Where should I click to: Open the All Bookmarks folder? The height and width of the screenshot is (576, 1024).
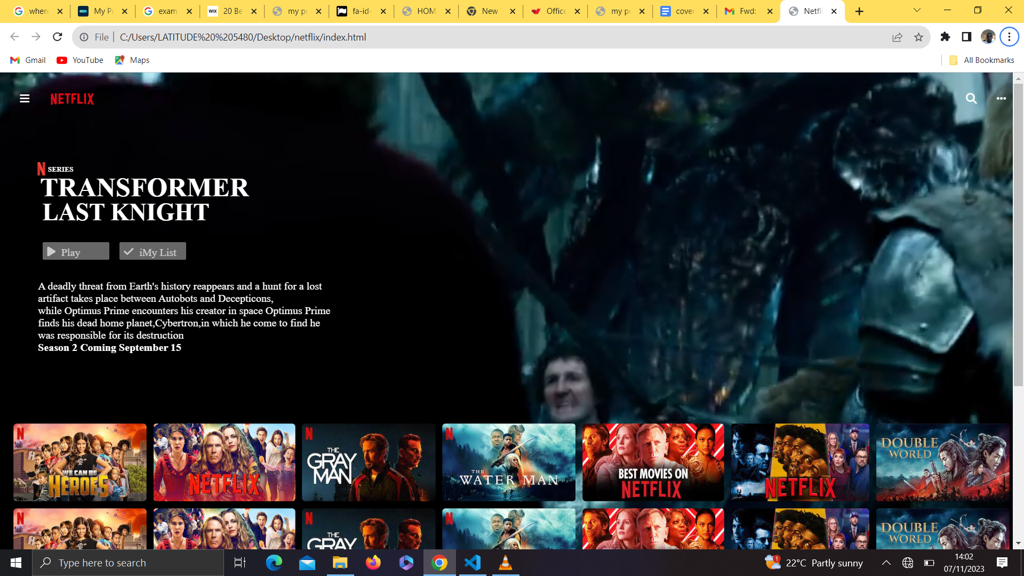(982, 60)
